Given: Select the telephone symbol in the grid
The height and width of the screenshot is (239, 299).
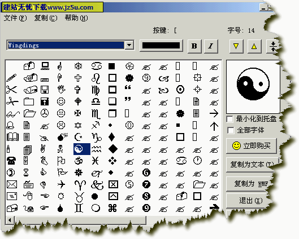Looking at the screenshot, I should 11,161.
